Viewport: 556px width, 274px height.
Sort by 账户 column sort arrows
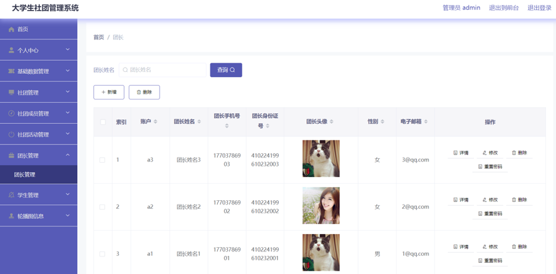coord(155,121)
